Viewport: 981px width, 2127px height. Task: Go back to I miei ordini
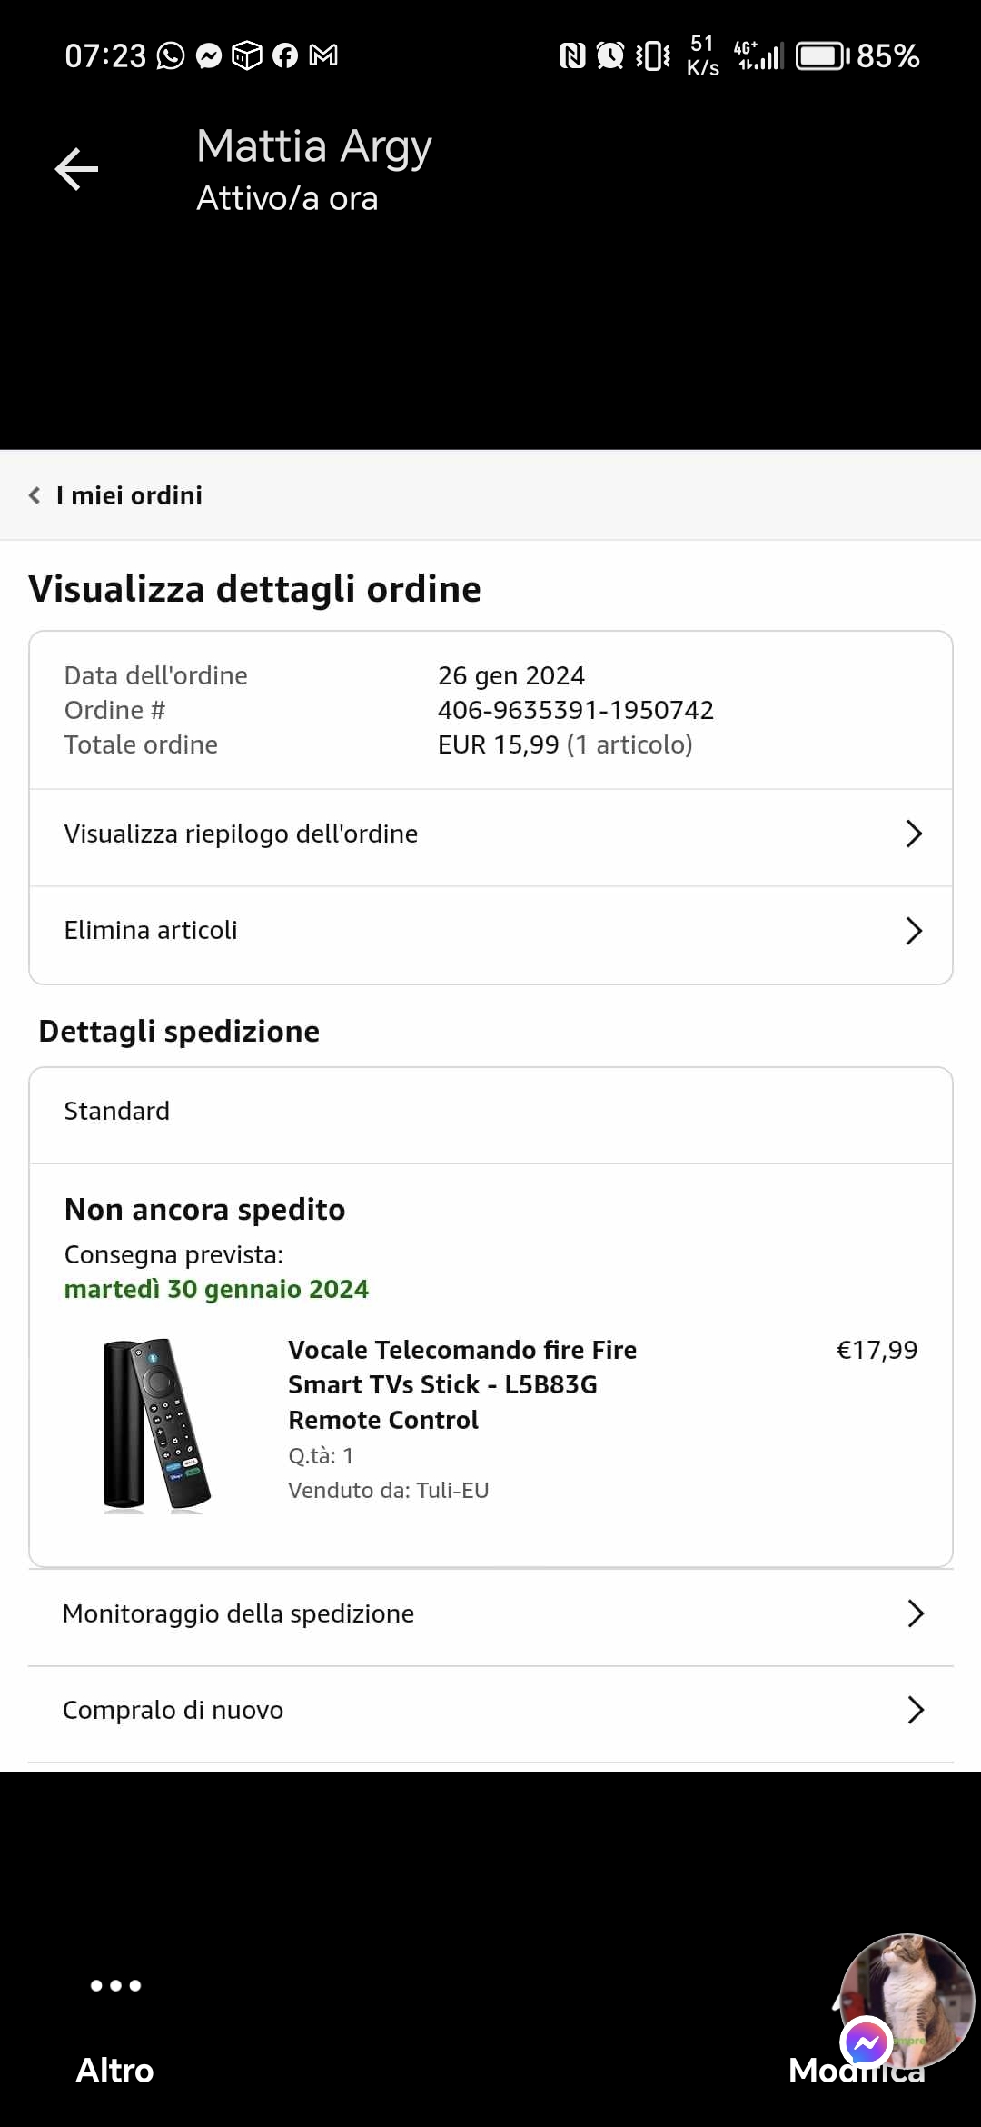(x=115, y=495)
